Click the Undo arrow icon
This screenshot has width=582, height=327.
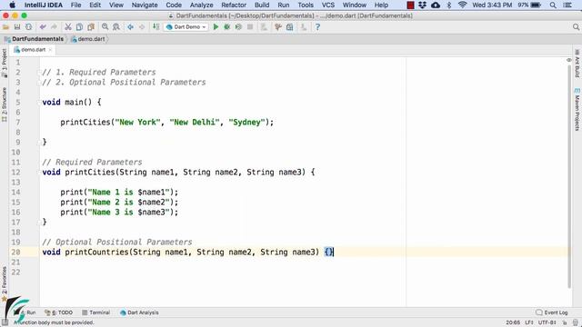point(43,27)
